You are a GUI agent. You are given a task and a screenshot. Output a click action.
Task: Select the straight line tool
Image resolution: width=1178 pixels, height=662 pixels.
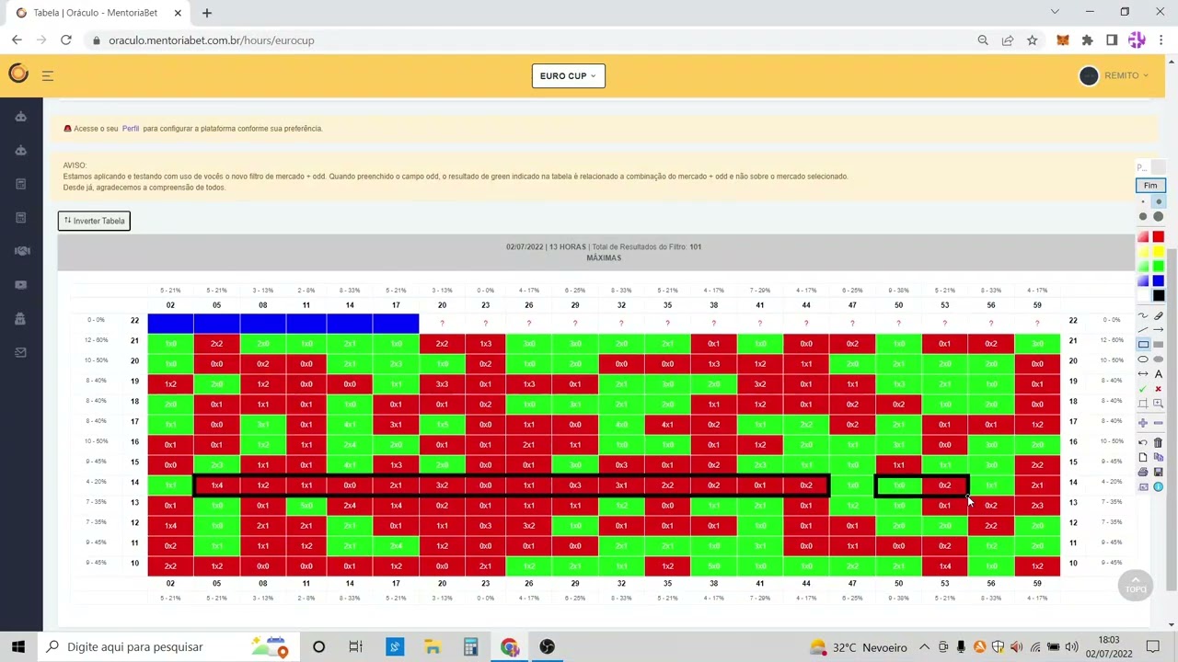tap(1143, 330)
